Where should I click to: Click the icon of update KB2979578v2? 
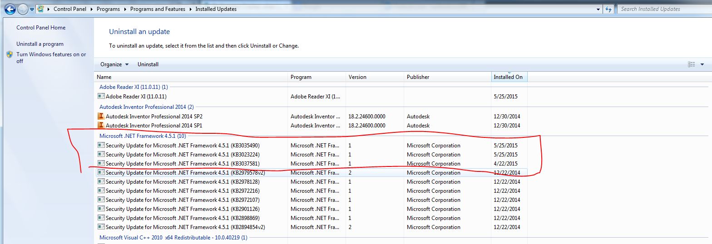[101, 173]
